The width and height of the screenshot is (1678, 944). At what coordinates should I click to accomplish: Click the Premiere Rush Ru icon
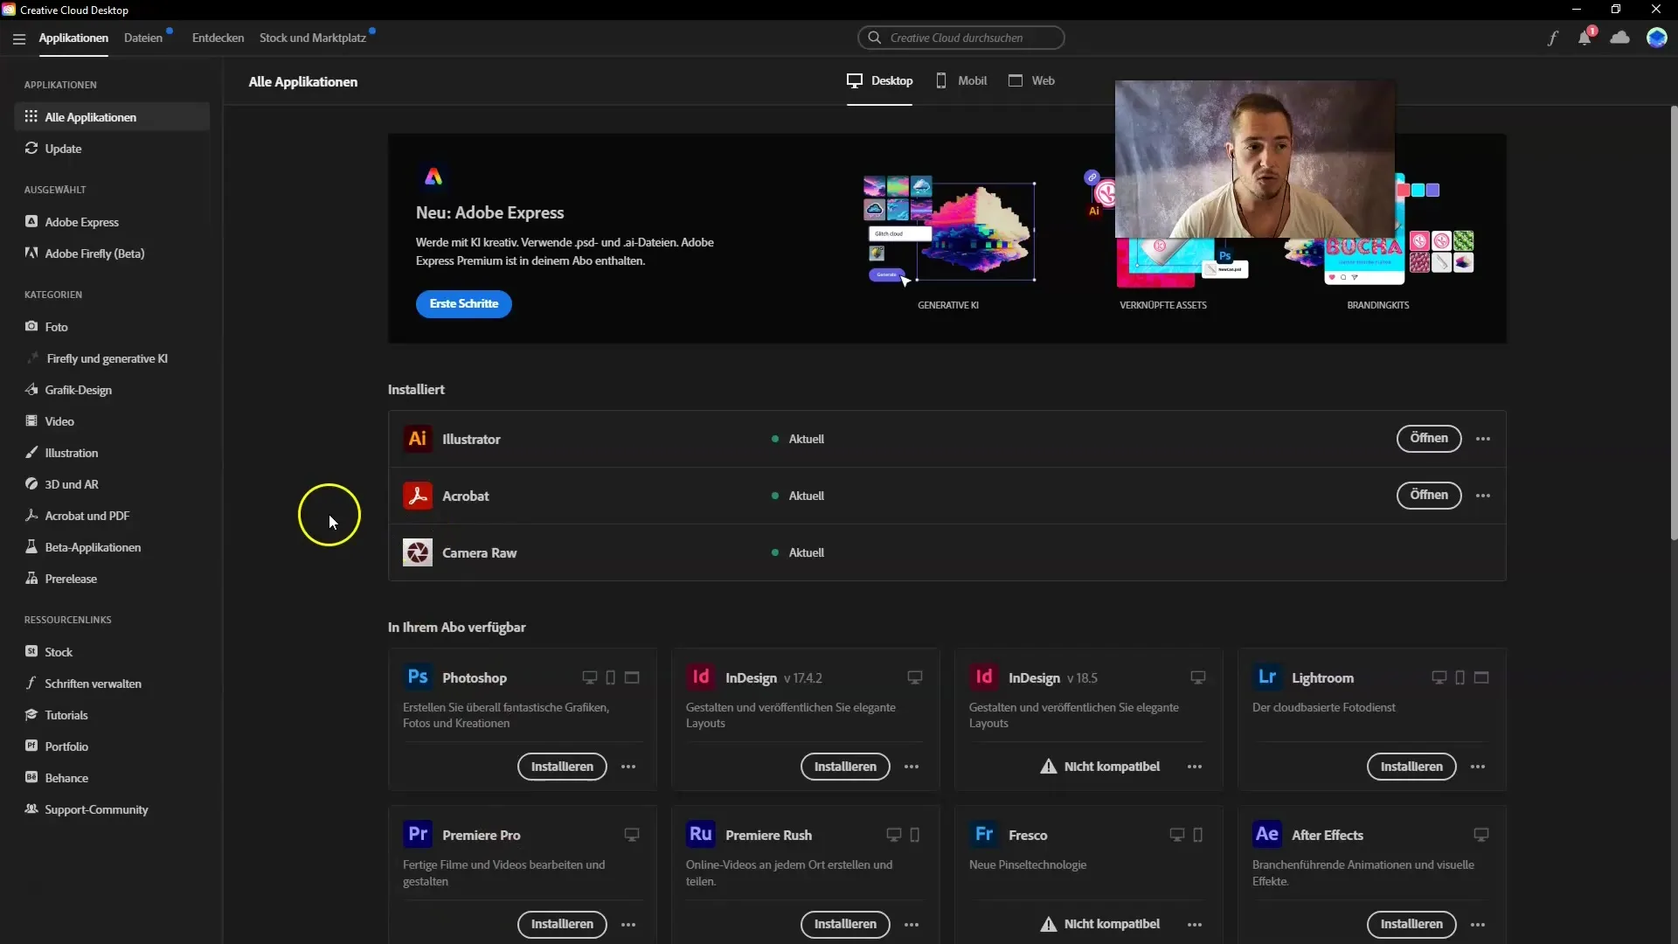tap(701, 835)
